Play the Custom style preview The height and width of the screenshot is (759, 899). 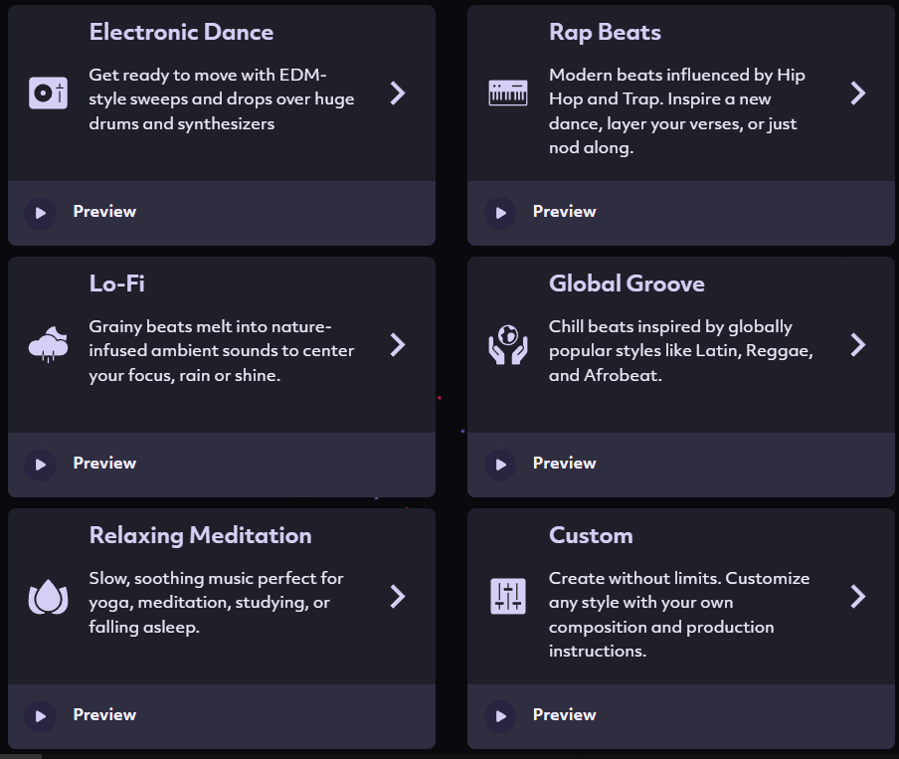coord(500,716)
